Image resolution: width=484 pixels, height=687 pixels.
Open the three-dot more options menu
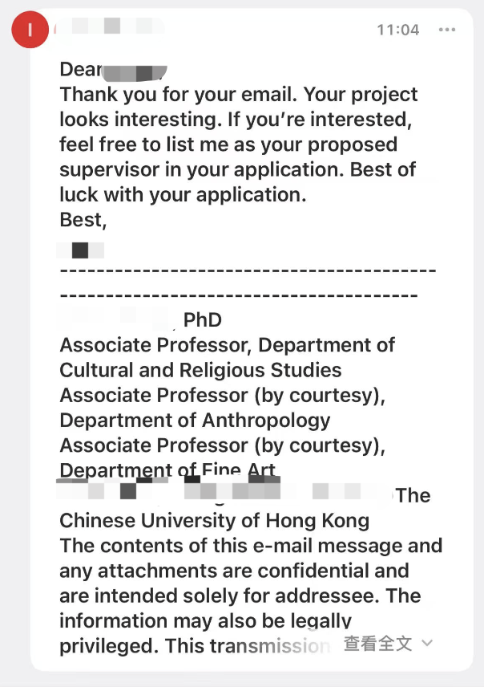(447, 30)
